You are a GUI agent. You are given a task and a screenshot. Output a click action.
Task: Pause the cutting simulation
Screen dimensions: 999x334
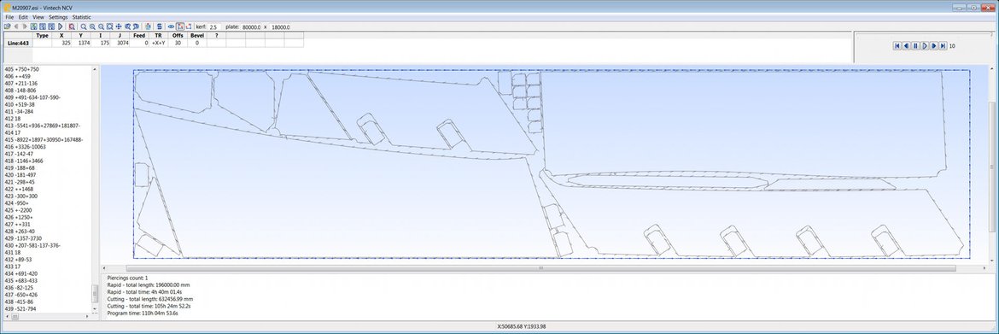(x=915, y=46)
